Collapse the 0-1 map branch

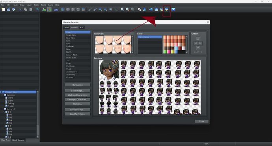(x=4, y=112)
